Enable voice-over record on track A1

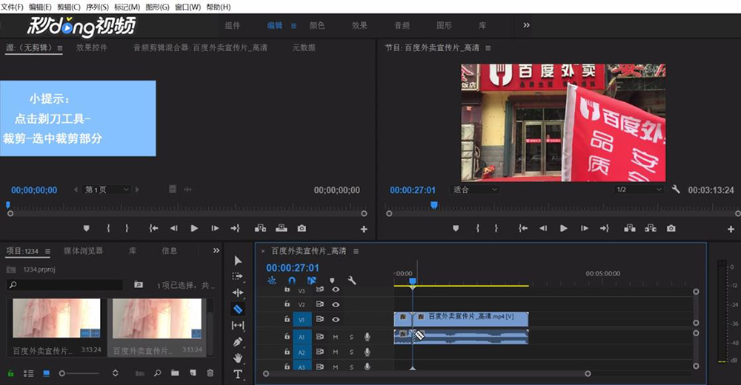click(x=367, y=337)
